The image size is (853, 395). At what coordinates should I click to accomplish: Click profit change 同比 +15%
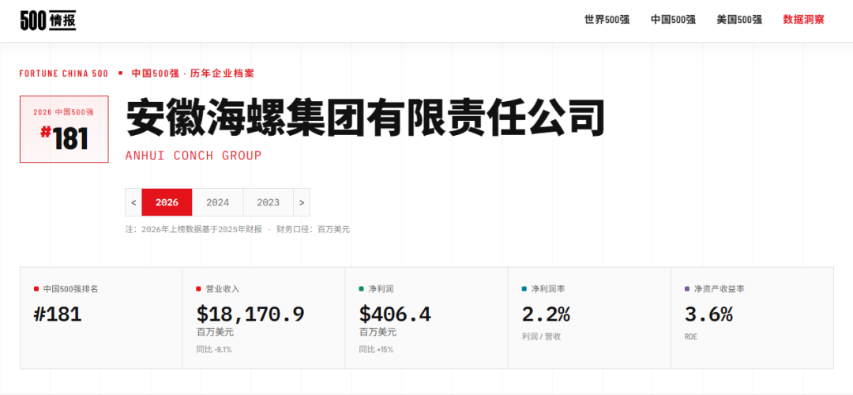click(x=376, y=349)
